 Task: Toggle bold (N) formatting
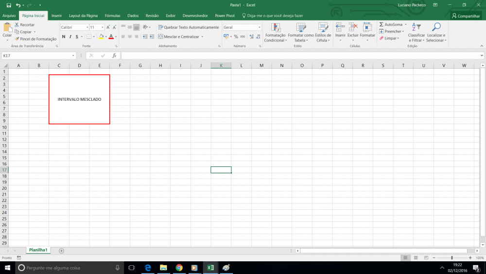[x=63, y=37]
